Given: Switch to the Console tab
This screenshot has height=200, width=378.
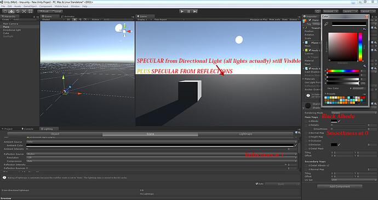Looking at the screenshot, I should click(x=27, y=129).
